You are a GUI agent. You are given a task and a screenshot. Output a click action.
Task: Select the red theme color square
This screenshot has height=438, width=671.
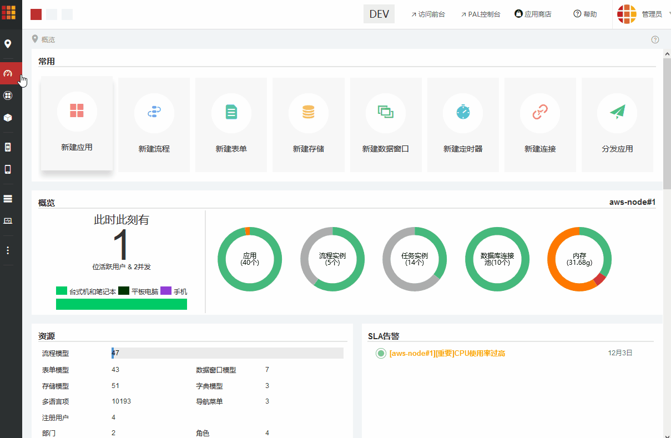click(x=36, y=14)
